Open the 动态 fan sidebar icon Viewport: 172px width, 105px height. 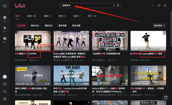5,29
